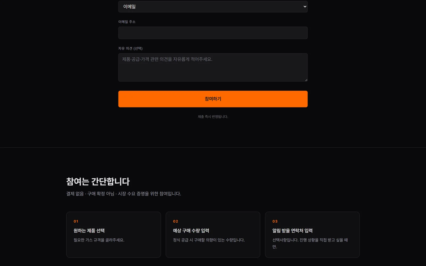Click the 원하는 제품 선택 card title
This screenshot has width=426, height=266.
pyautogui.click(x=89, y=231)
